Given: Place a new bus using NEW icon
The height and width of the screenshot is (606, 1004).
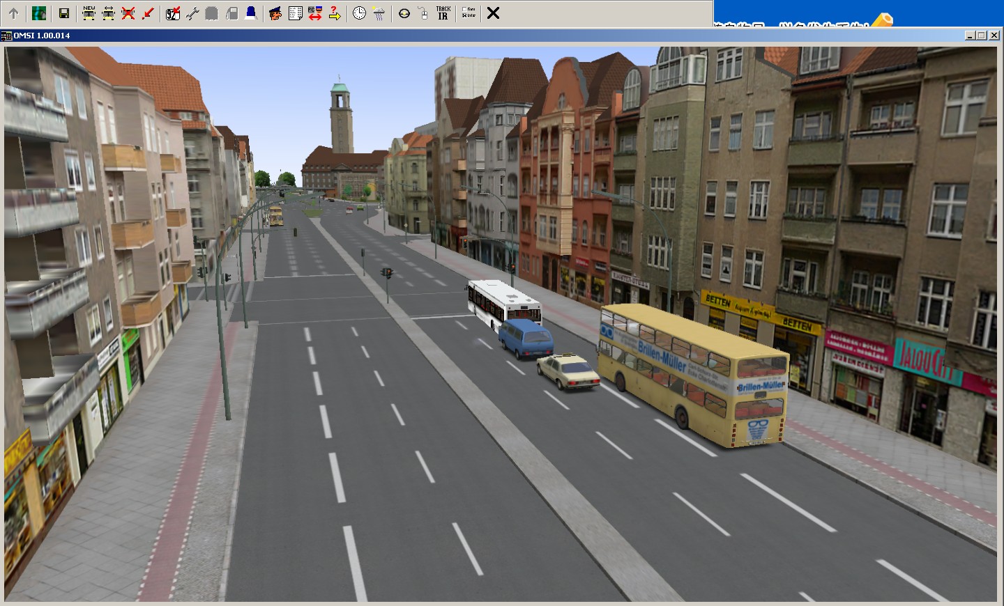Looking at the screenshot, I should coord(89,13).
